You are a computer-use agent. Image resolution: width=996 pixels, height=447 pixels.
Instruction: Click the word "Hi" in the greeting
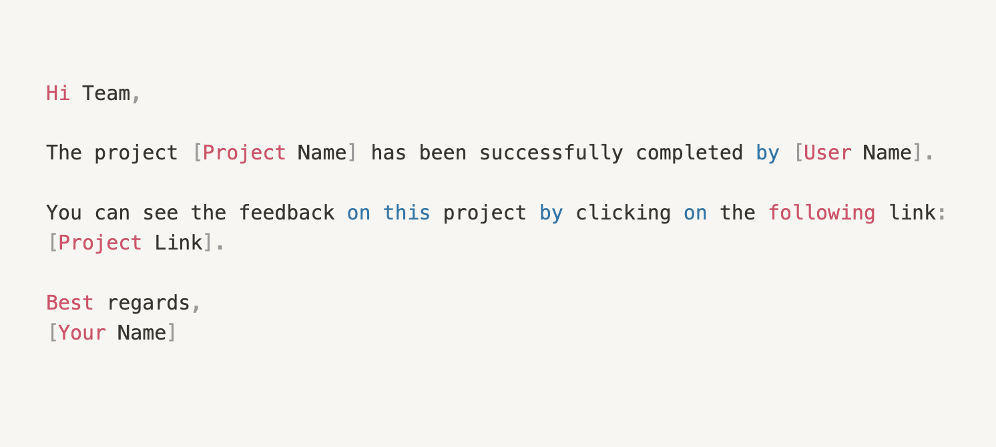click(x=58, y=93)
